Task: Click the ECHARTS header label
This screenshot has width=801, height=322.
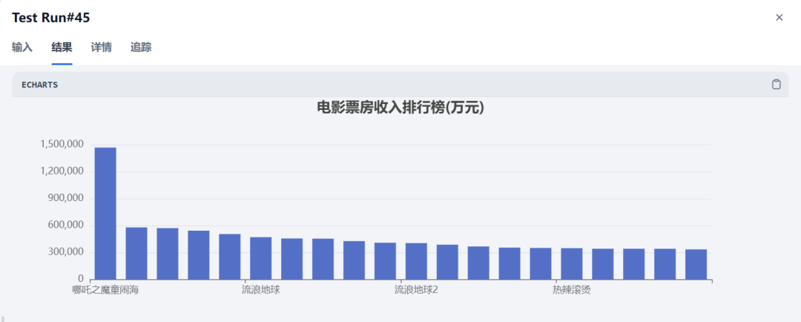Action: [39, 85]
